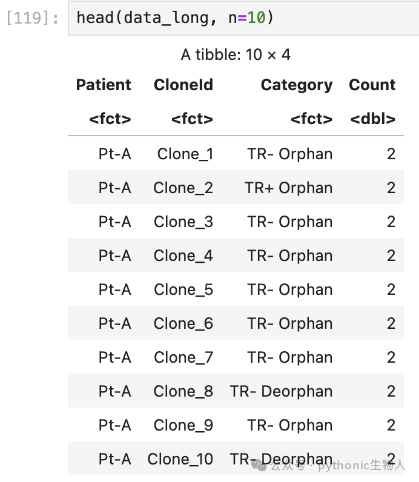Select the Clone_6 cell
This screenshot has width=419, height=482.
(183, 324)
